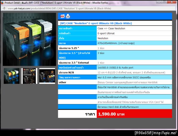Click the VGA Card fan adjustment text
Viewport: 178px width, 136px height.
pos(131,102)
